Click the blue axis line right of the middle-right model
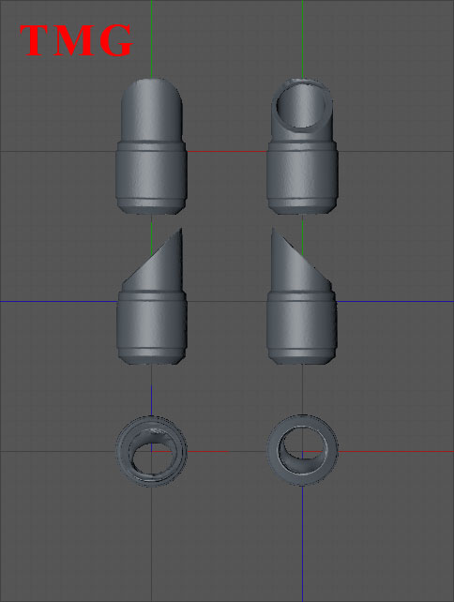454x602 pixels. (x=396, y=301)
